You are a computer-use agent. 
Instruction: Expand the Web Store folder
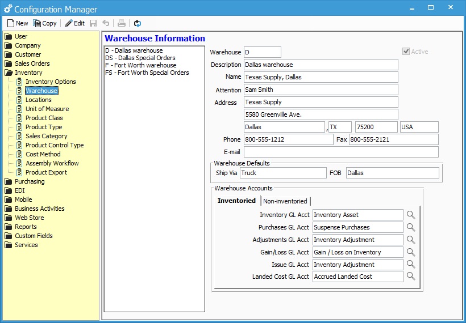tap(9, 218)
